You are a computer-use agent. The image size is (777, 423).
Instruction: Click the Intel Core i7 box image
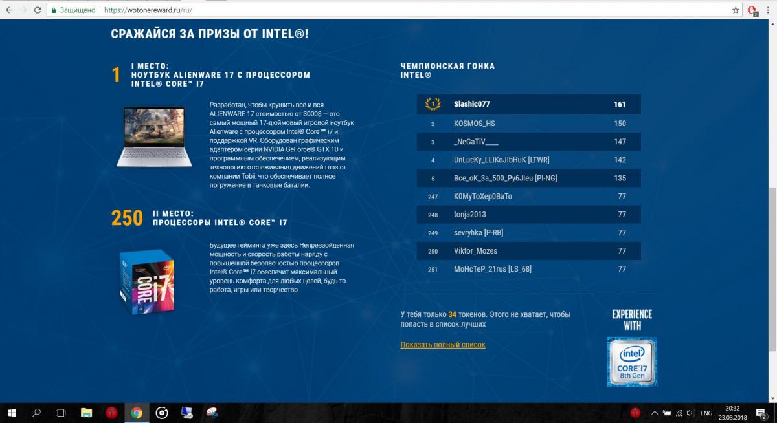click(146, 283)
